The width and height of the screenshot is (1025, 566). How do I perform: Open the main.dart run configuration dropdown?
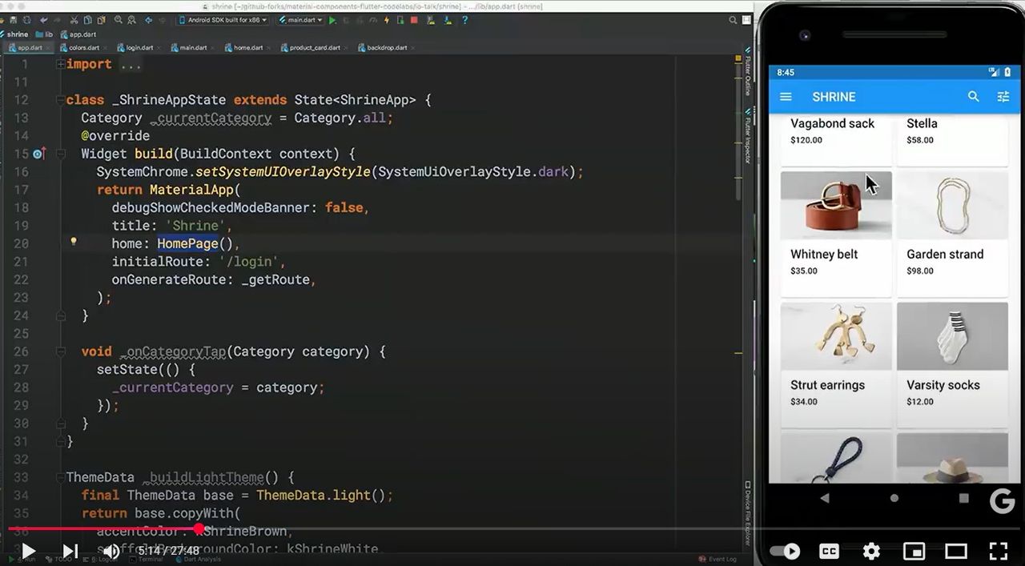click(303, 20)
